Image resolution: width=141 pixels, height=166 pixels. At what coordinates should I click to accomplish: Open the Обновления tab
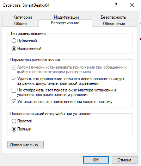click(x=114, y=23)
